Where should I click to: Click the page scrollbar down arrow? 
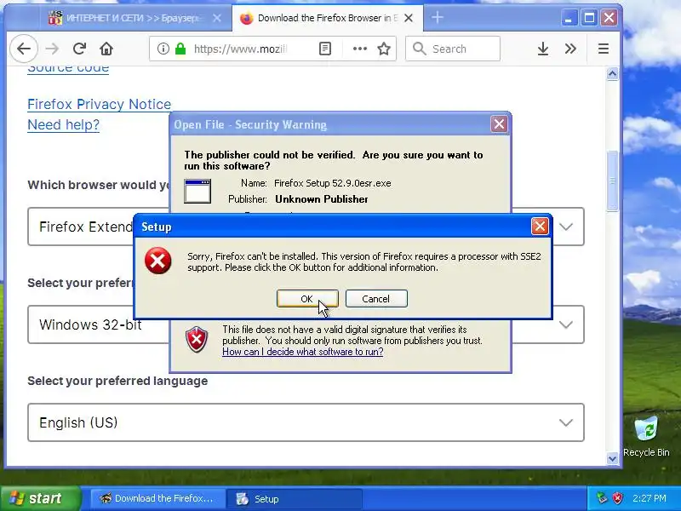coord(612,458)
